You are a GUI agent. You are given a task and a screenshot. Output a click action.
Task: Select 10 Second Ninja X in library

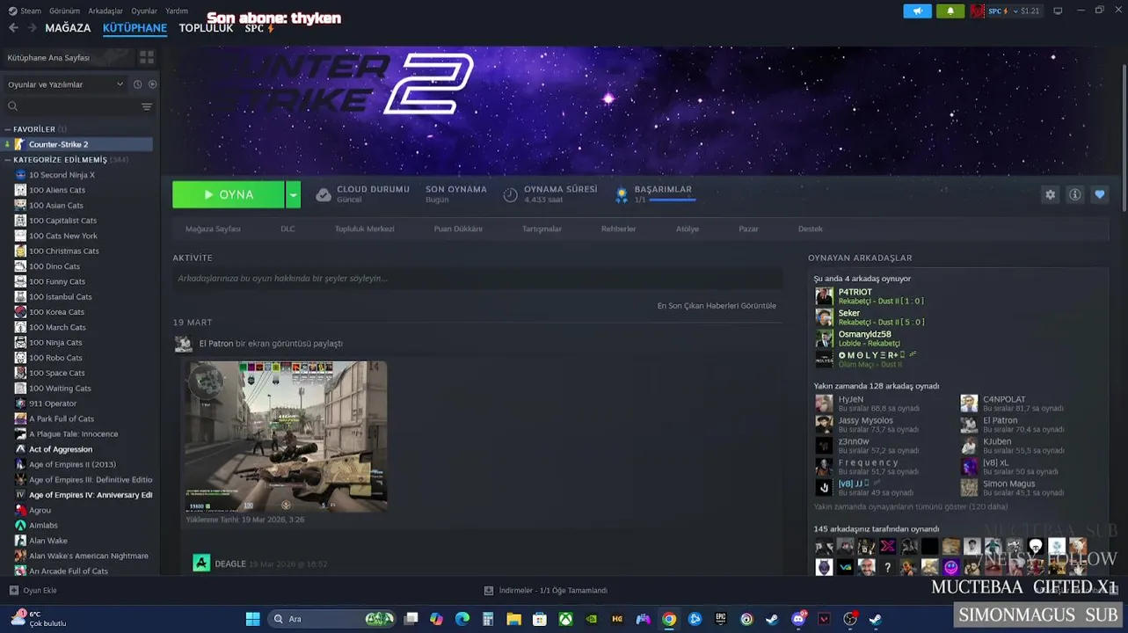[62, 175]
